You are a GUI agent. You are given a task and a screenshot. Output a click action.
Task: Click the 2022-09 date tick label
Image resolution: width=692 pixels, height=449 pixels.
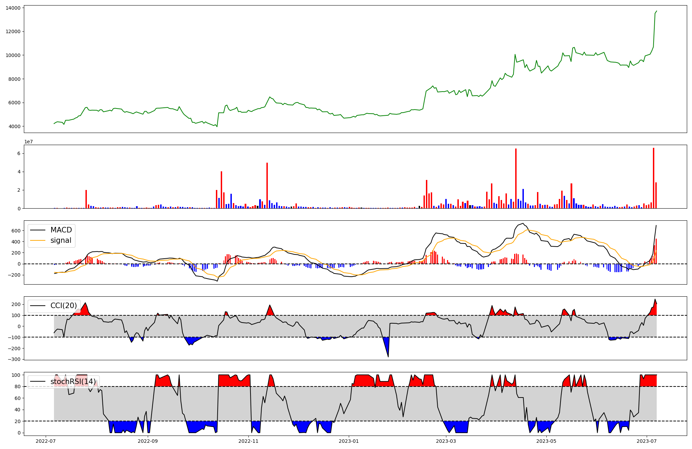(148, 441)
